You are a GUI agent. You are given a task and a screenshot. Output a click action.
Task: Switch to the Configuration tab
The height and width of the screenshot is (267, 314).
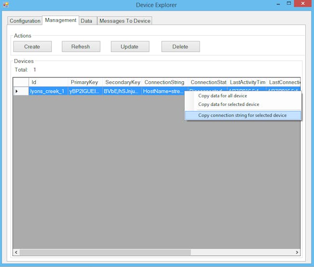tap(25, 21)
